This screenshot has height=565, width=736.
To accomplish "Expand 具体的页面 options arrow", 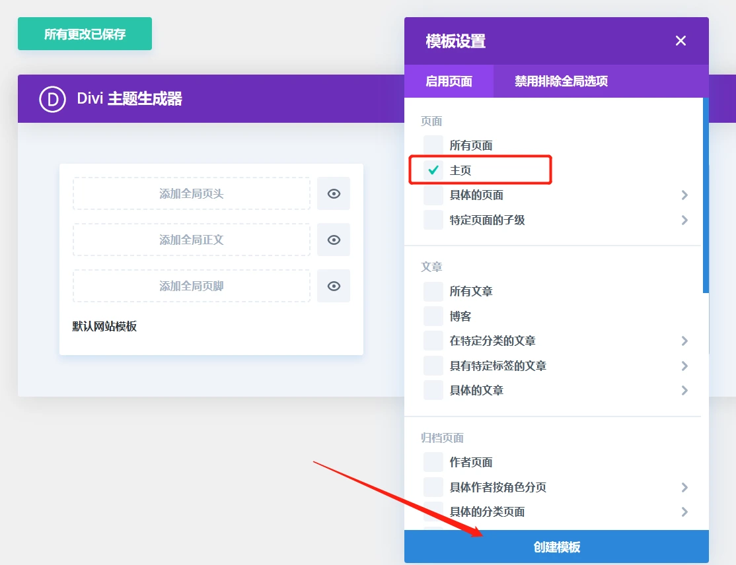I will tap(684, 195).
